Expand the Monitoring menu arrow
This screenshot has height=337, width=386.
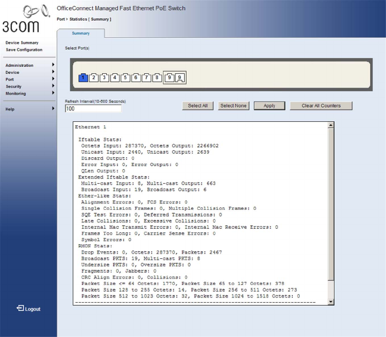pos(53,93)
